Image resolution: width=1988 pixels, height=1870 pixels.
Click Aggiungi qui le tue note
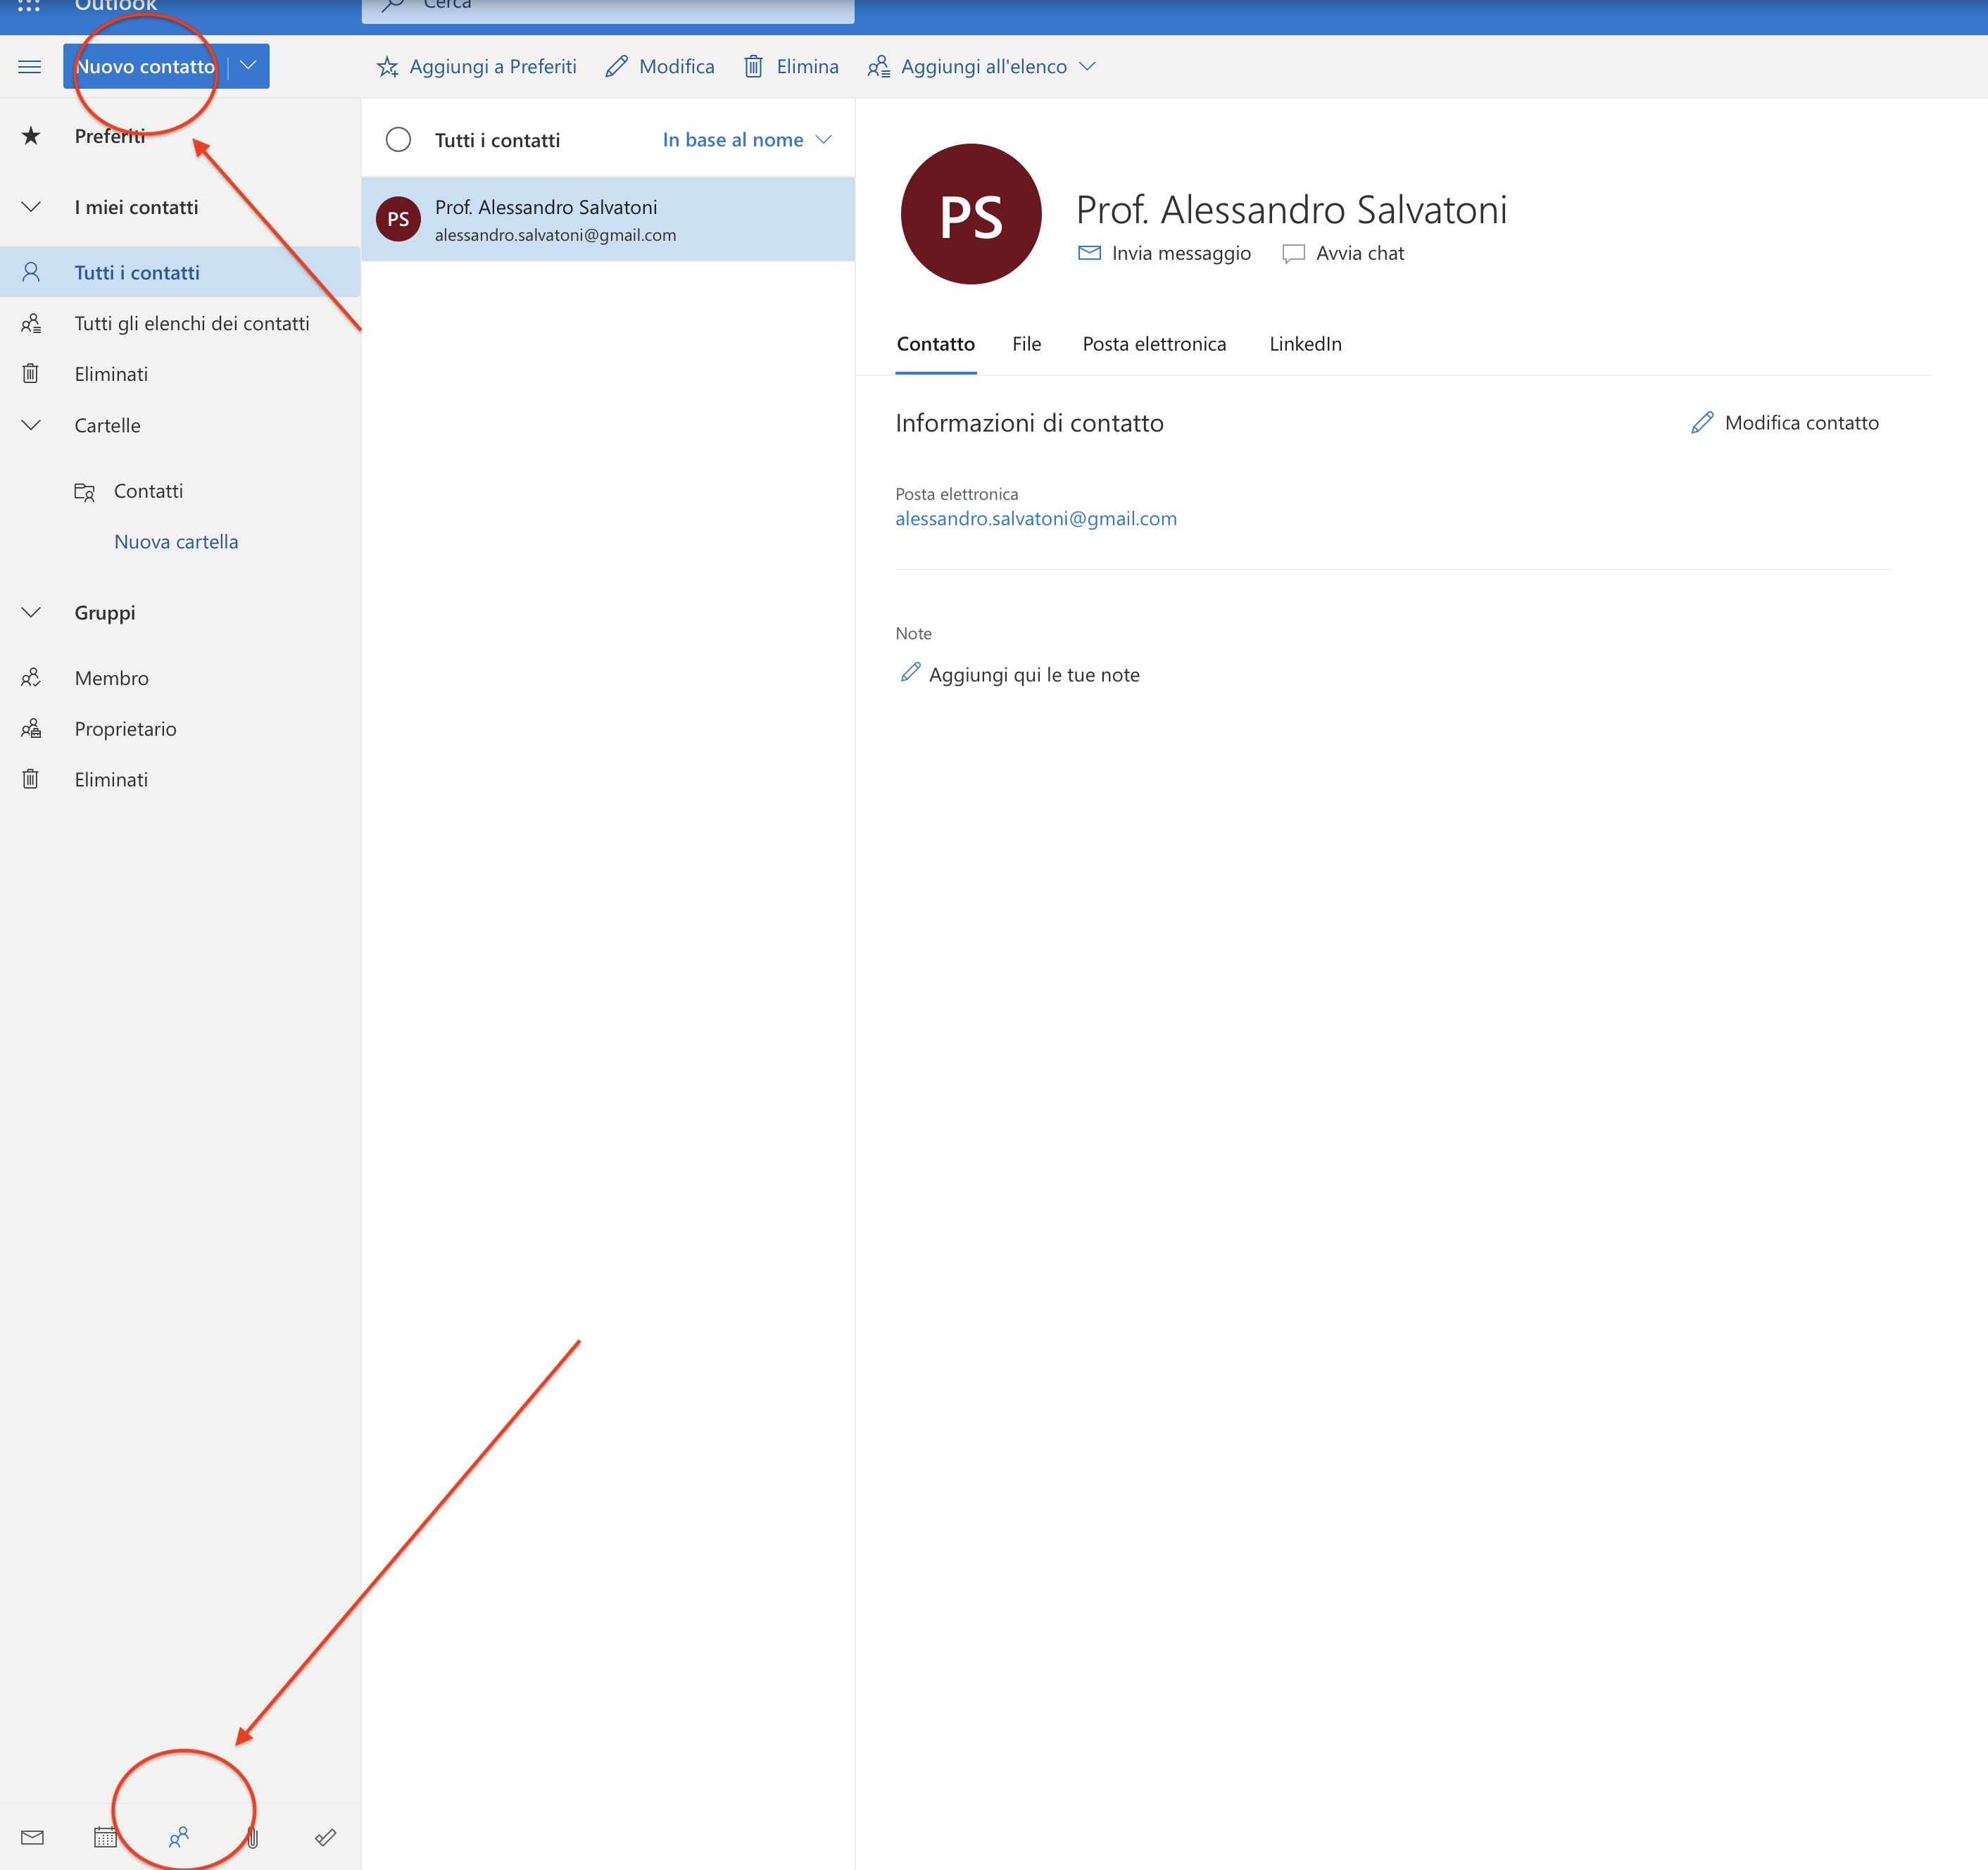1020,674
